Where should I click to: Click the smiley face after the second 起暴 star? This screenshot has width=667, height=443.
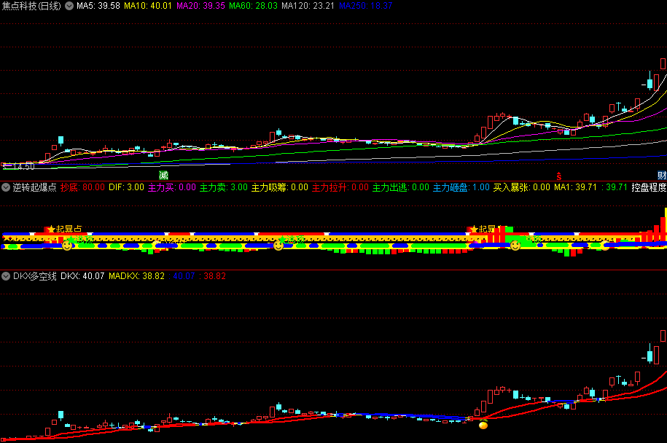tap(515, 246)
